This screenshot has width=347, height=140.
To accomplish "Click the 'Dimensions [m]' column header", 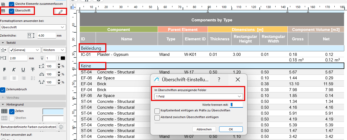I will [247, 30].
